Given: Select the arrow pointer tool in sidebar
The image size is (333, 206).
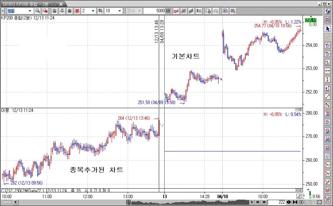Looking at the screenshot, I should click(328, 28).
